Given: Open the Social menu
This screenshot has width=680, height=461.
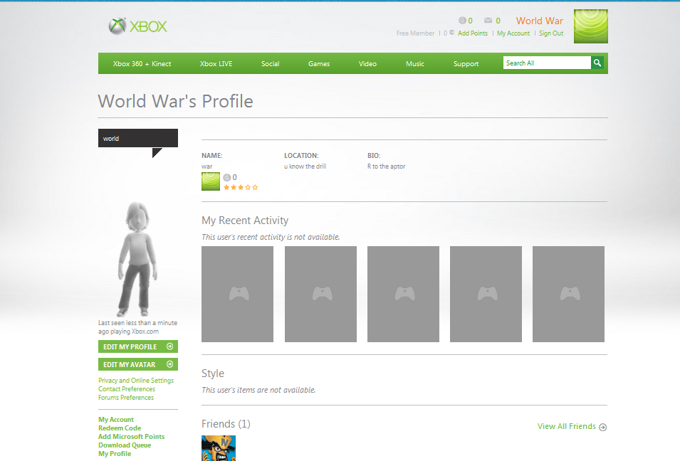Looking at the screenshot, I should click(270, 64).
